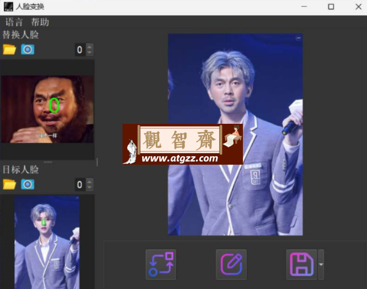The width and height of the screenshot is (367, 289).
Task: Save result with the floppy disk button
Action: [301, 264]
